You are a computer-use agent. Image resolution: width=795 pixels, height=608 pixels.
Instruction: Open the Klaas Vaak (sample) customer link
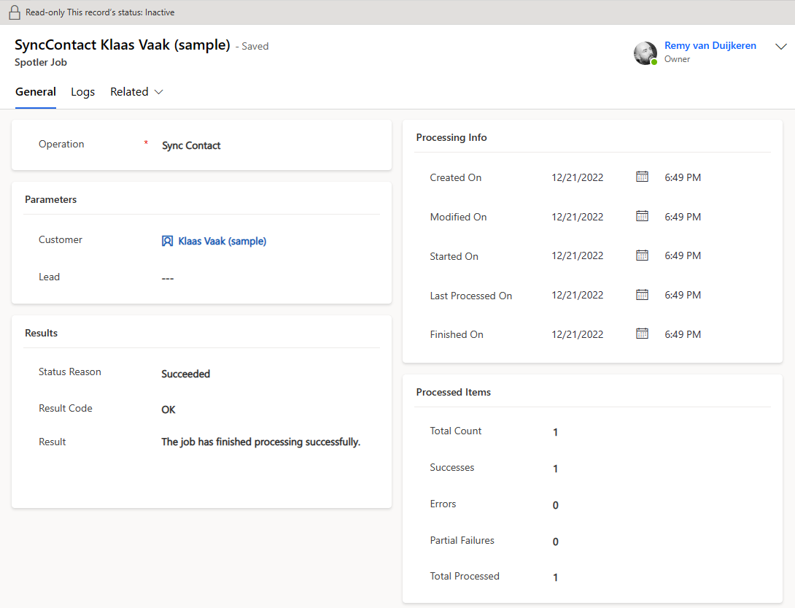point(222,241)
